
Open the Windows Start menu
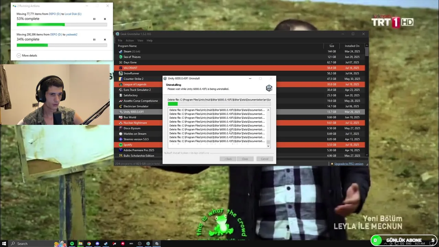point(4,244)
